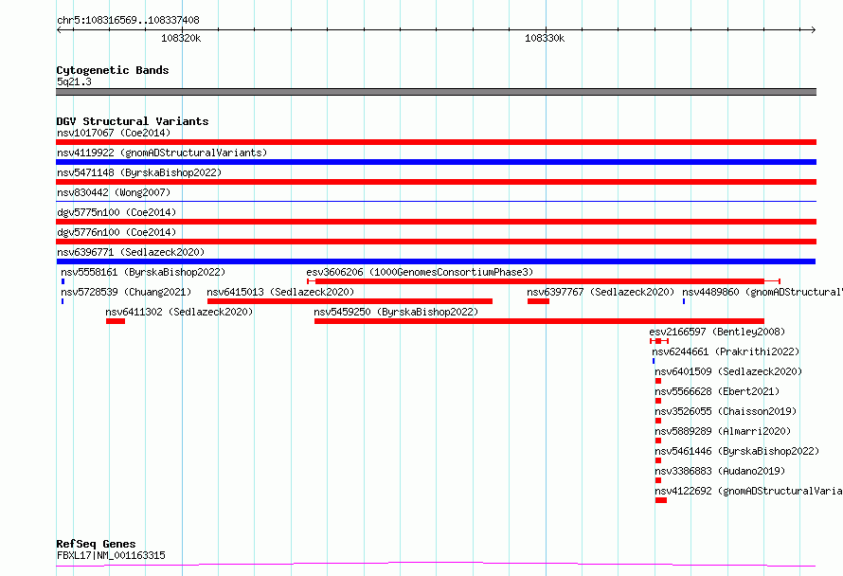
Task: Click the blue bar under nsv6396771
Action: click(x=436, y=261)
